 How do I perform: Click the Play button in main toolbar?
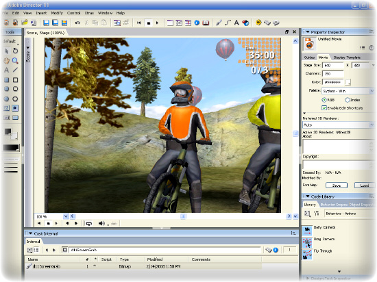[x=157, y=23]
